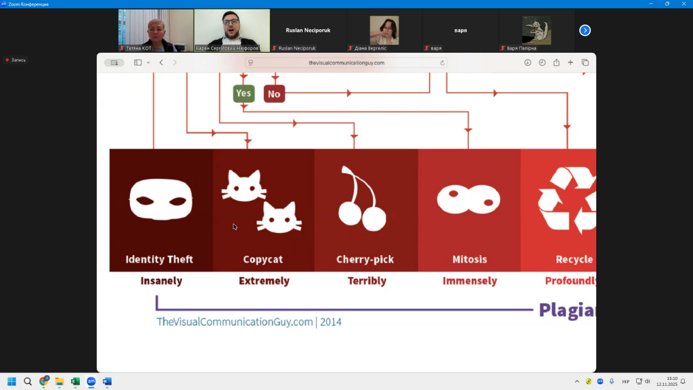This screenshot has height=390, width=693.
Task: Switch the УКР keyboard language indicator
Action: click(625, 381)
